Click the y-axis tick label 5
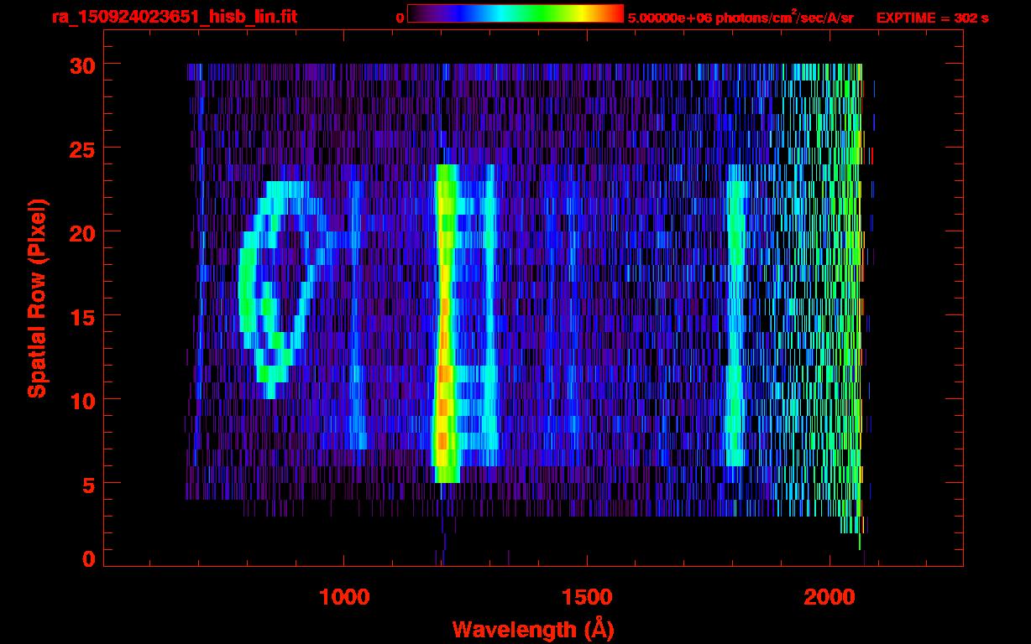The image size is (1031, 644). (x=89, y=484)
